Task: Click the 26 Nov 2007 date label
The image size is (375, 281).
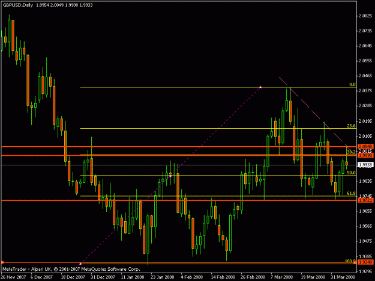Action: [x=13, y=277]
